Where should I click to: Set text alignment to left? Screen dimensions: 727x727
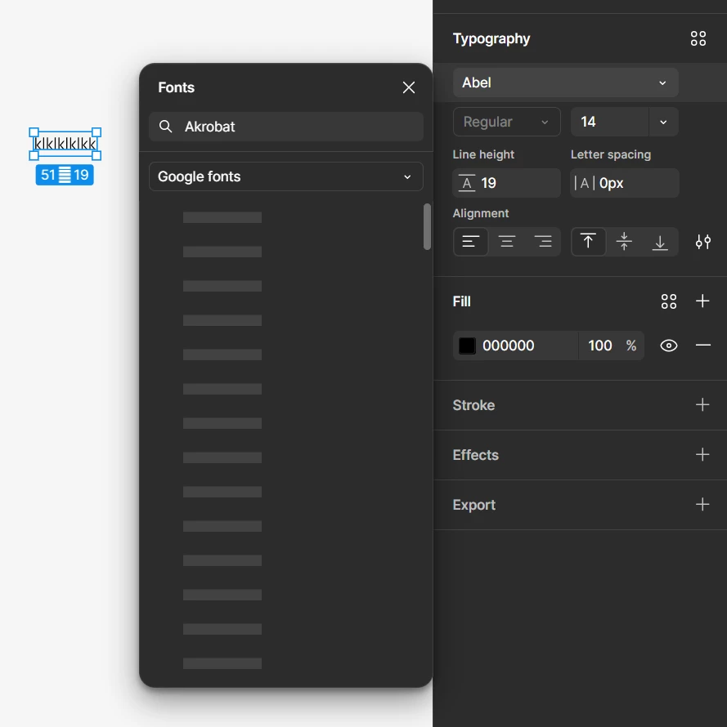pos(471,242)
